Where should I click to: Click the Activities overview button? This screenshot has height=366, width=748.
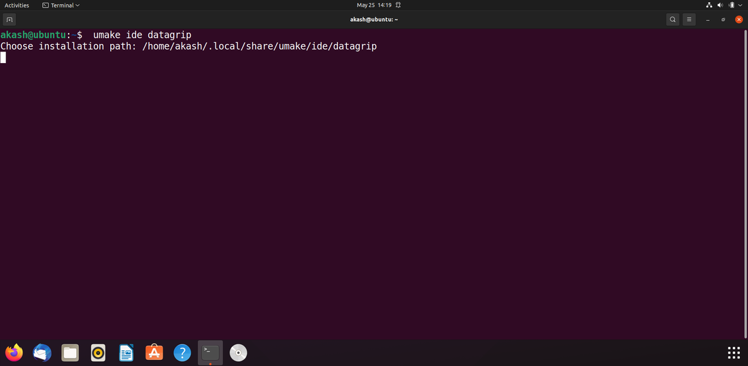pyautogui.click(x=17, y=5)
